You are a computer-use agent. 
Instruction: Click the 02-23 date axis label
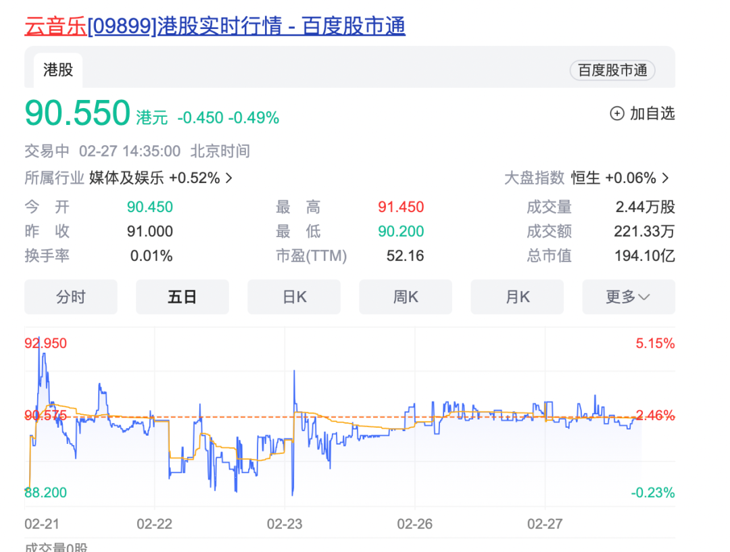click(x=285, y=524)
